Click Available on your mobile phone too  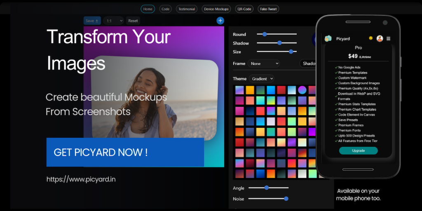click(x=358, y=195)
